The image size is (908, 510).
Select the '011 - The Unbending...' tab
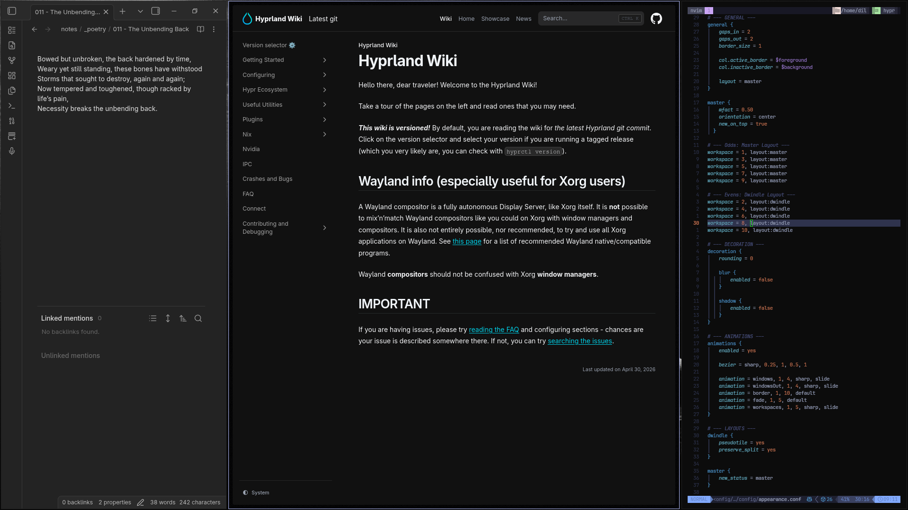pyautogui.click(x=67, y=12)
